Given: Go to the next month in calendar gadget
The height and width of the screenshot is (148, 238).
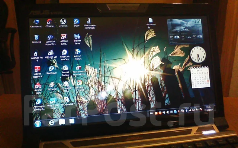Looking at the screenshot, I should 206,70.
